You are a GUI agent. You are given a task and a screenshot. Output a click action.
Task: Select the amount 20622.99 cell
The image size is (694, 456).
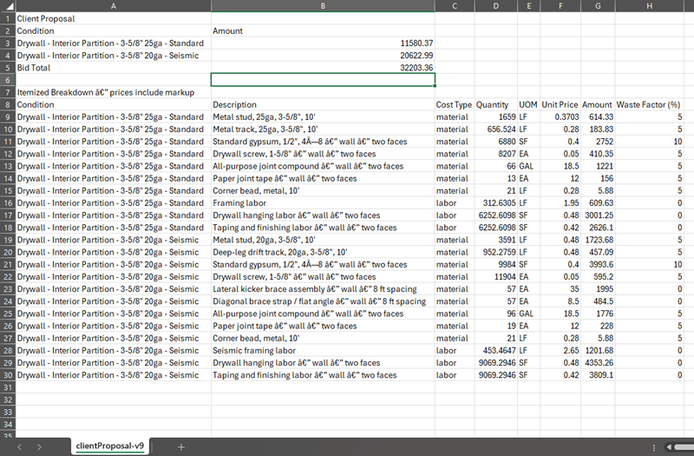pos(323,56)
